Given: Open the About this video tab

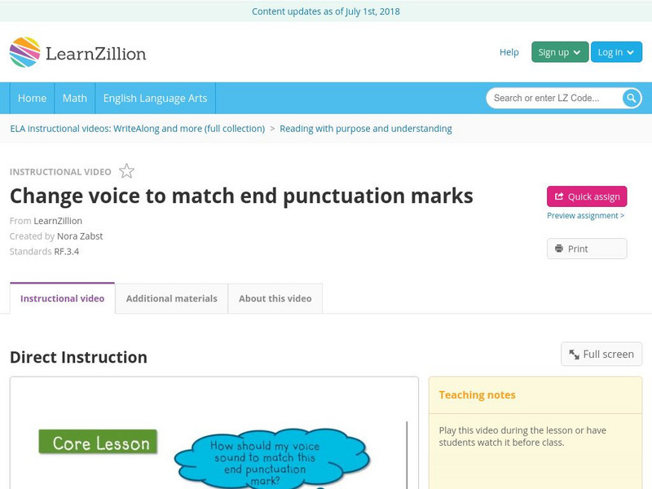Looking at the screenshot, I should point(275,298).
